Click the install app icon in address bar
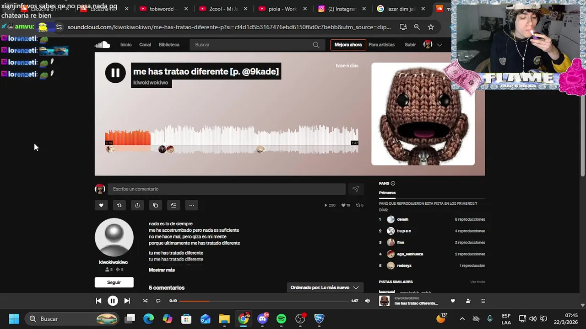Image resolution: width=586 pixels, height=329 pixels. click(x=403, y=27)
